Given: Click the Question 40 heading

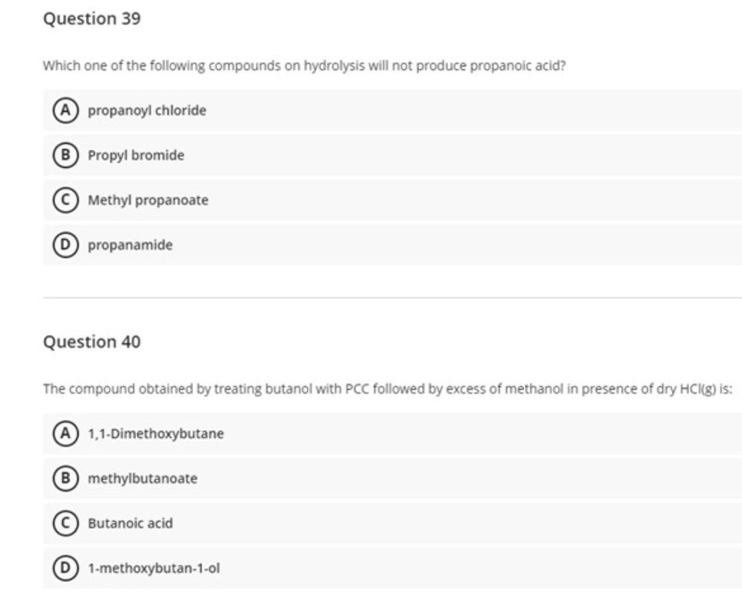Looking at the screenshot, I should [91, 342].
